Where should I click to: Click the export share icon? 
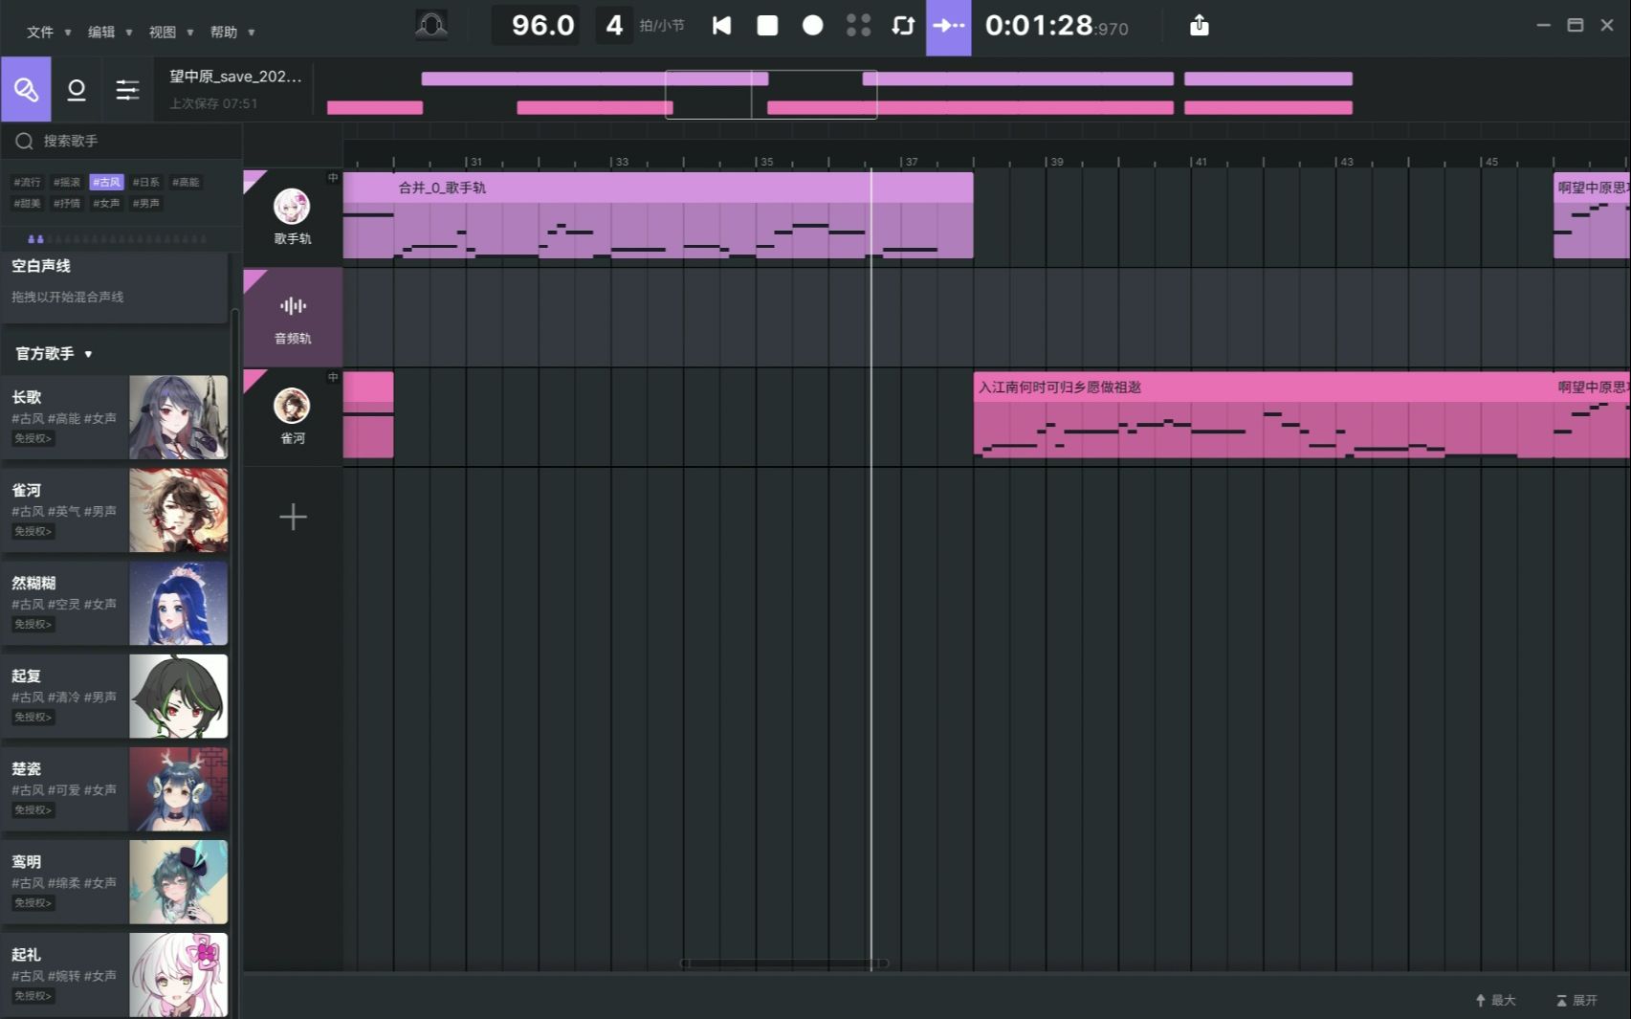coord(1200,26)
